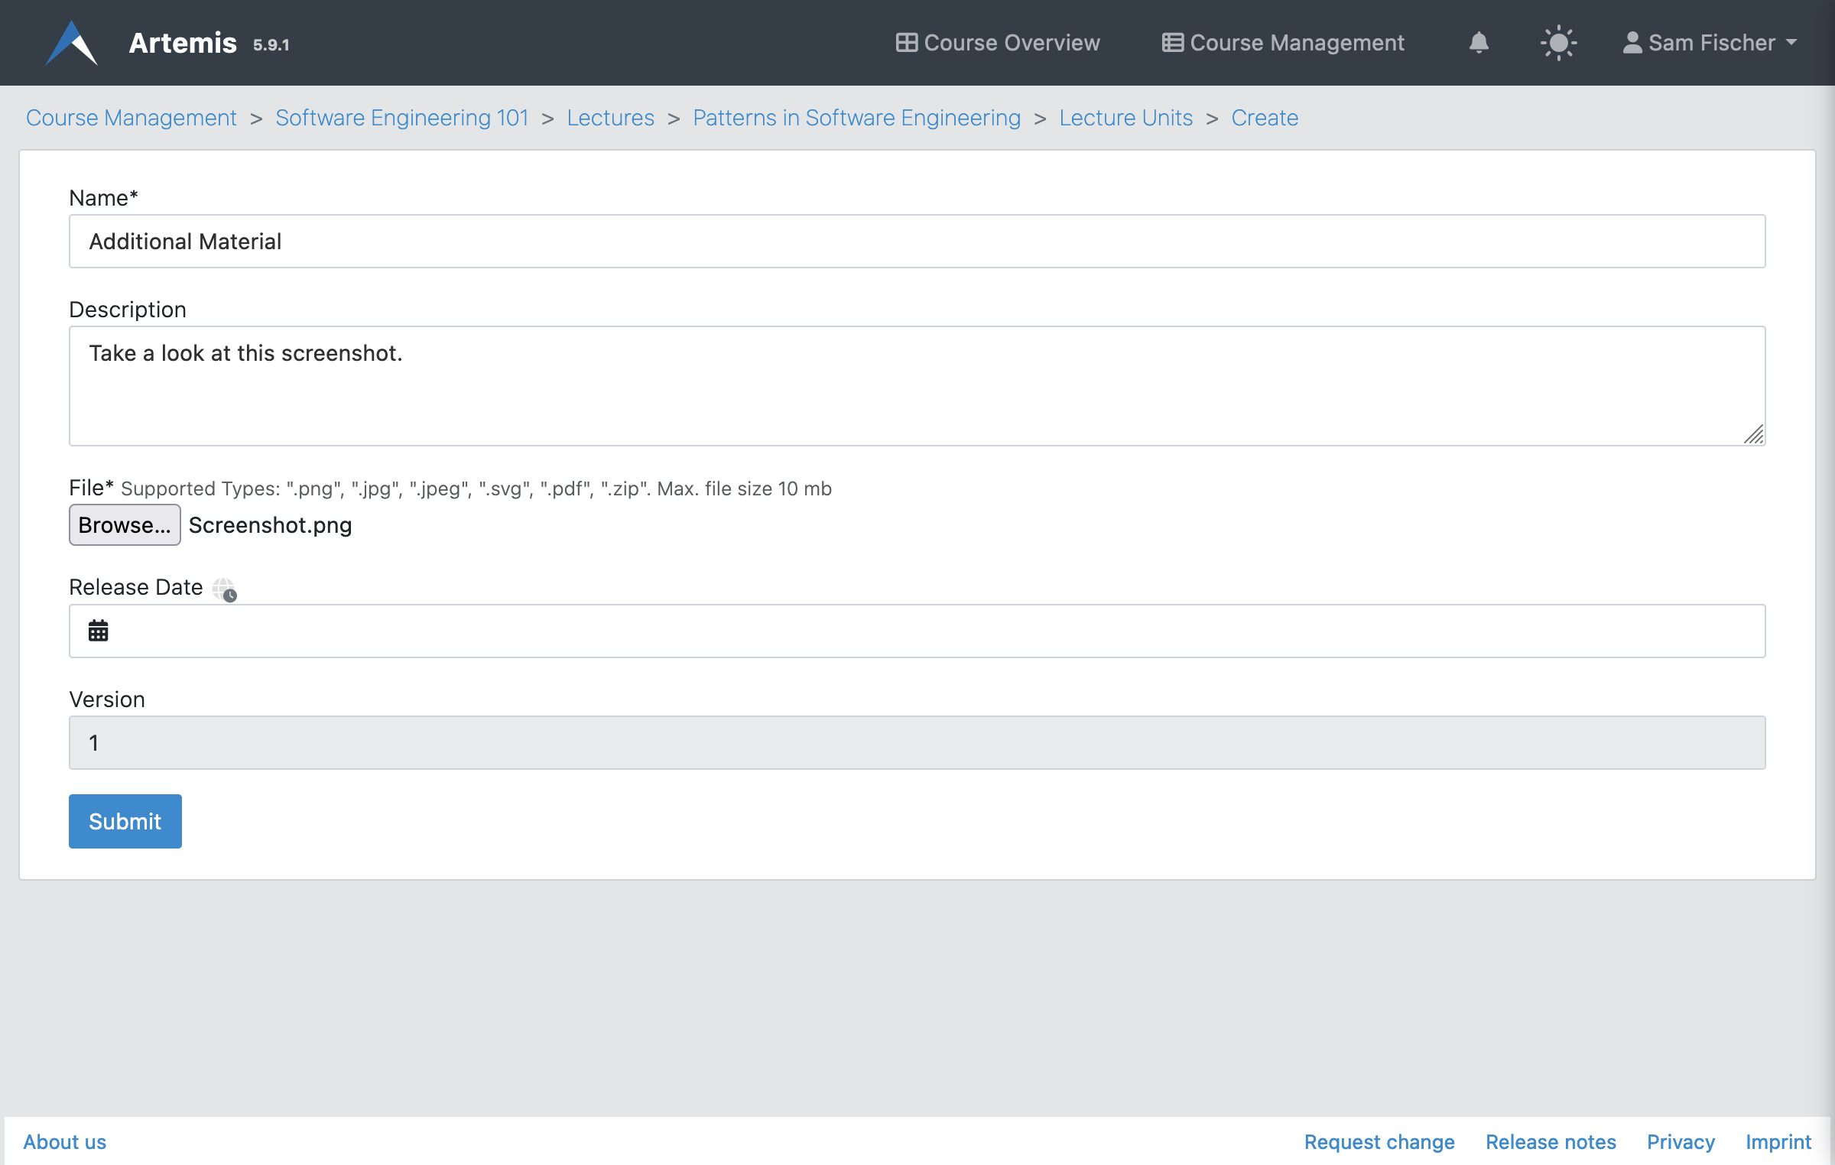Go to Lecture Units breadcrumb
The image size is (1835, 1165).
(1125, 118)
